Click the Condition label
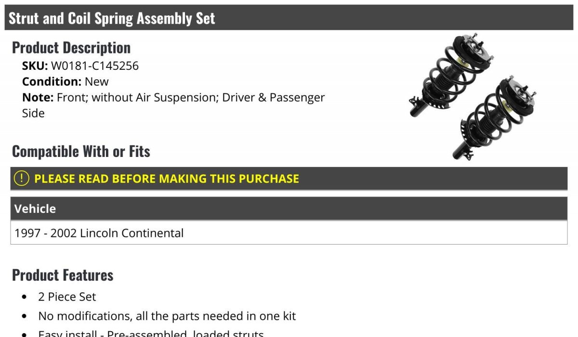The width and height of the screenshot is (578, 337). [52, 81]
